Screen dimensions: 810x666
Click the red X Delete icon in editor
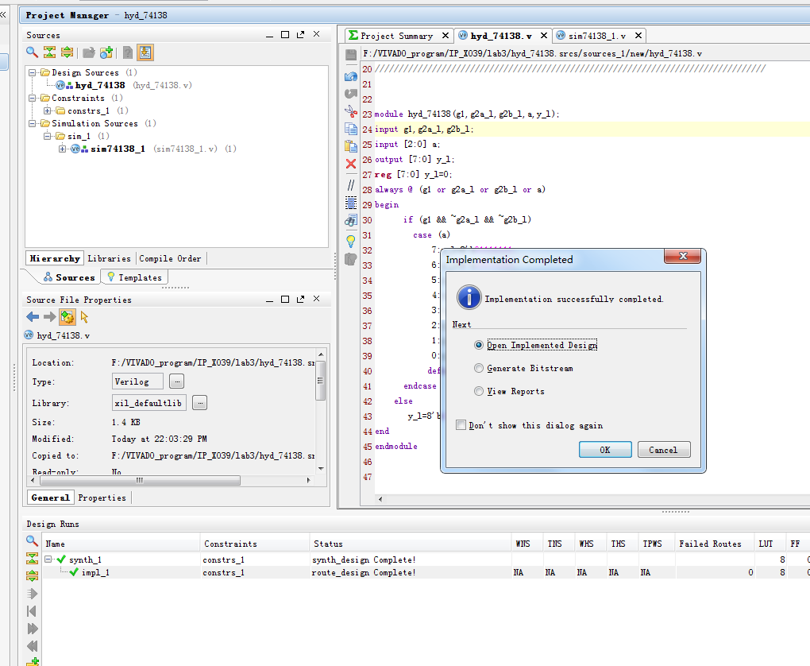[x=350, y=165]
